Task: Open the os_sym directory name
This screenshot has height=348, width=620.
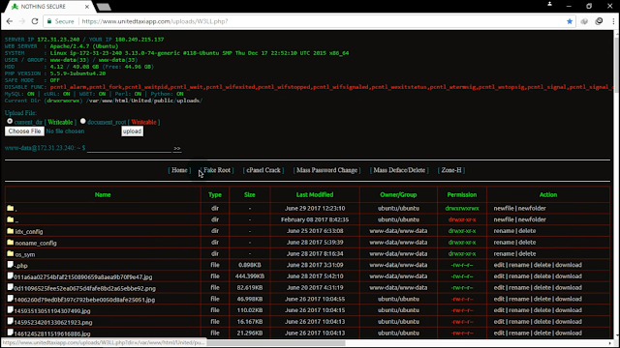Action: tap(25, 254)
